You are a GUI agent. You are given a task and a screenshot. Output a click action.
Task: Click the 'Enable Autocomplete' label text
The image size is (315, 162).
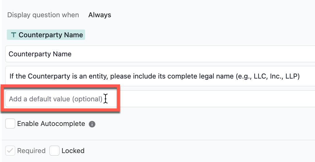(x=51, y=124)
